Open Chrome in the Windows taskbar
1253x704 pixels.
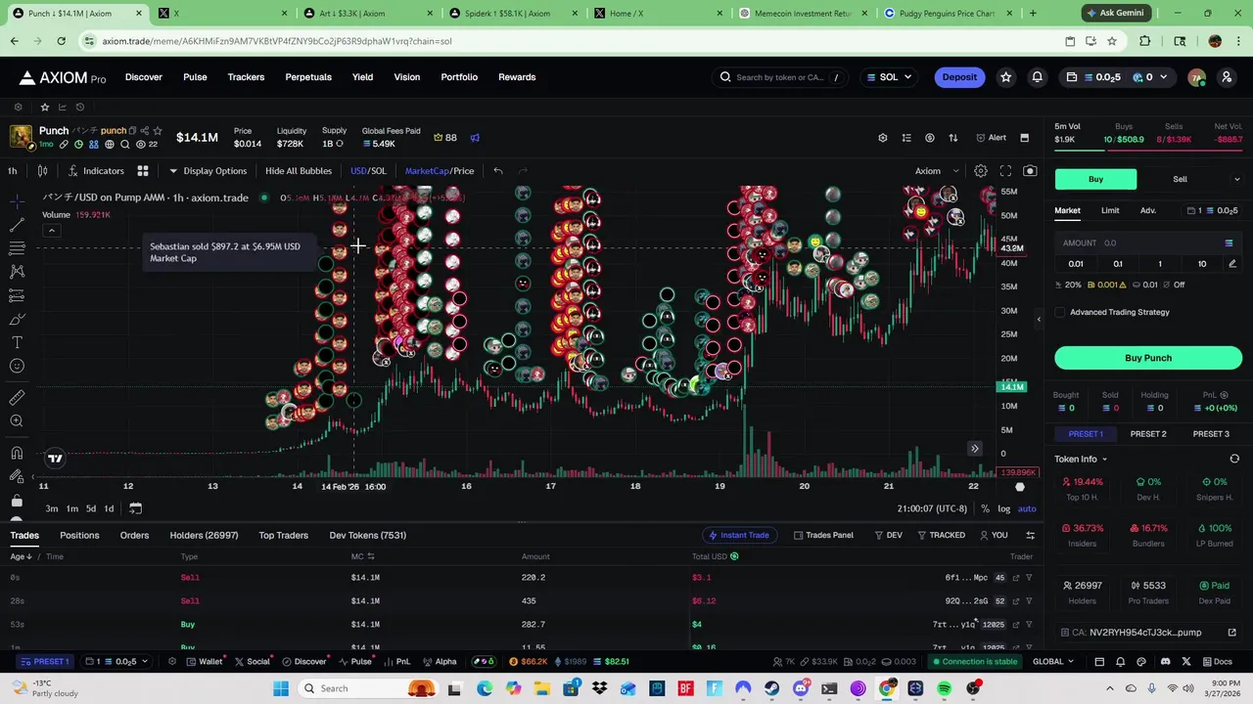[x=887, y=688]
